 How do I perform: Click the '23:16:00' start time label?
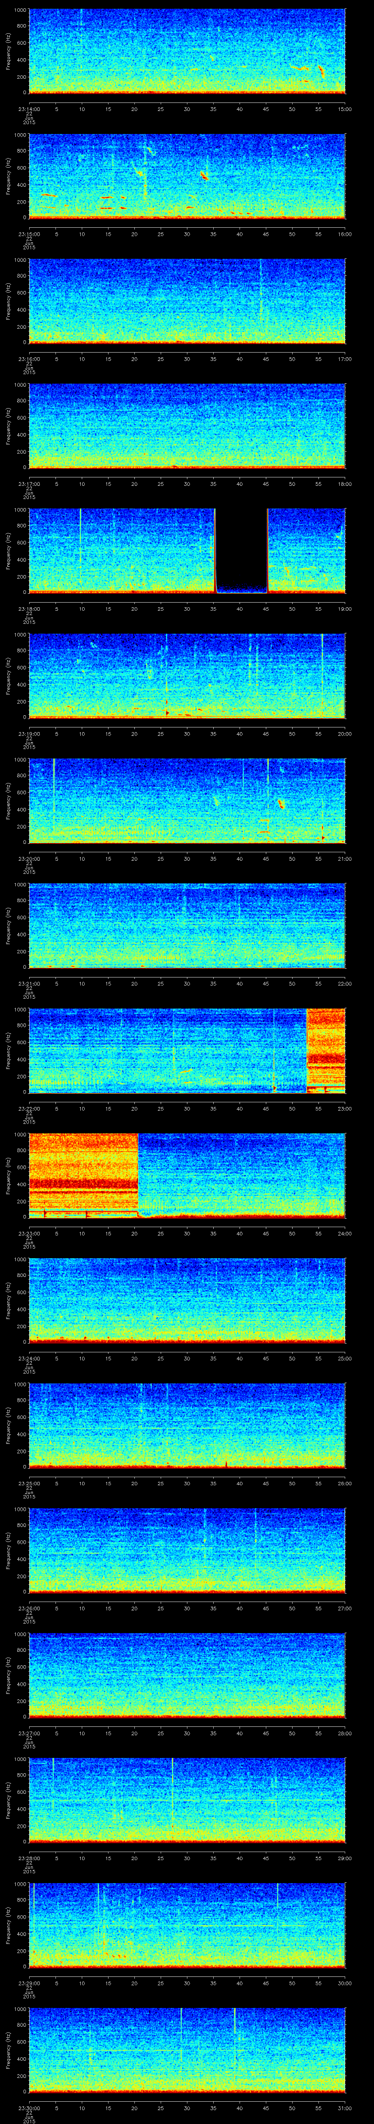click(29, 358)
